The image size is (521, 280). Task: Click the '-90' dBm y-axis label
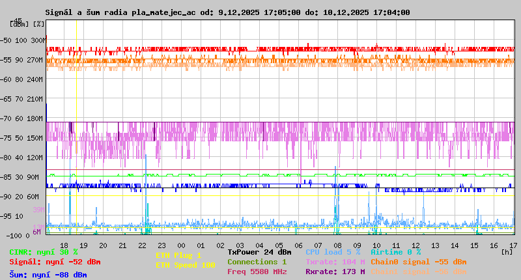point(6,197)
